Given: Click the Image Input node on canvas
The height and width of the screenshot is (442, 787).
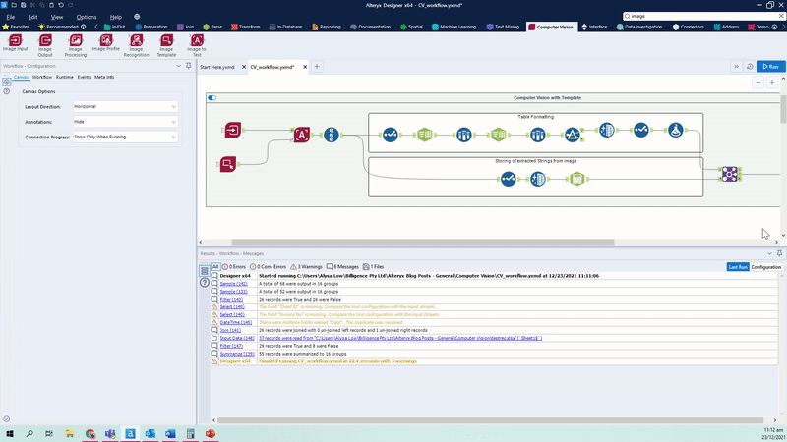Looking at the screenshot, I should [232, 130].
